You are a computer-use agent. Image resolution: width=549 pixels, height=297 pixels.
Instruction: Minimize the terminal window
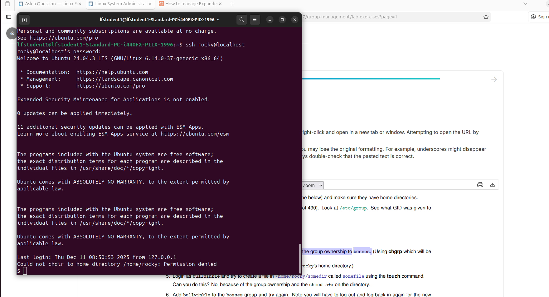click(x=270, y=20)
